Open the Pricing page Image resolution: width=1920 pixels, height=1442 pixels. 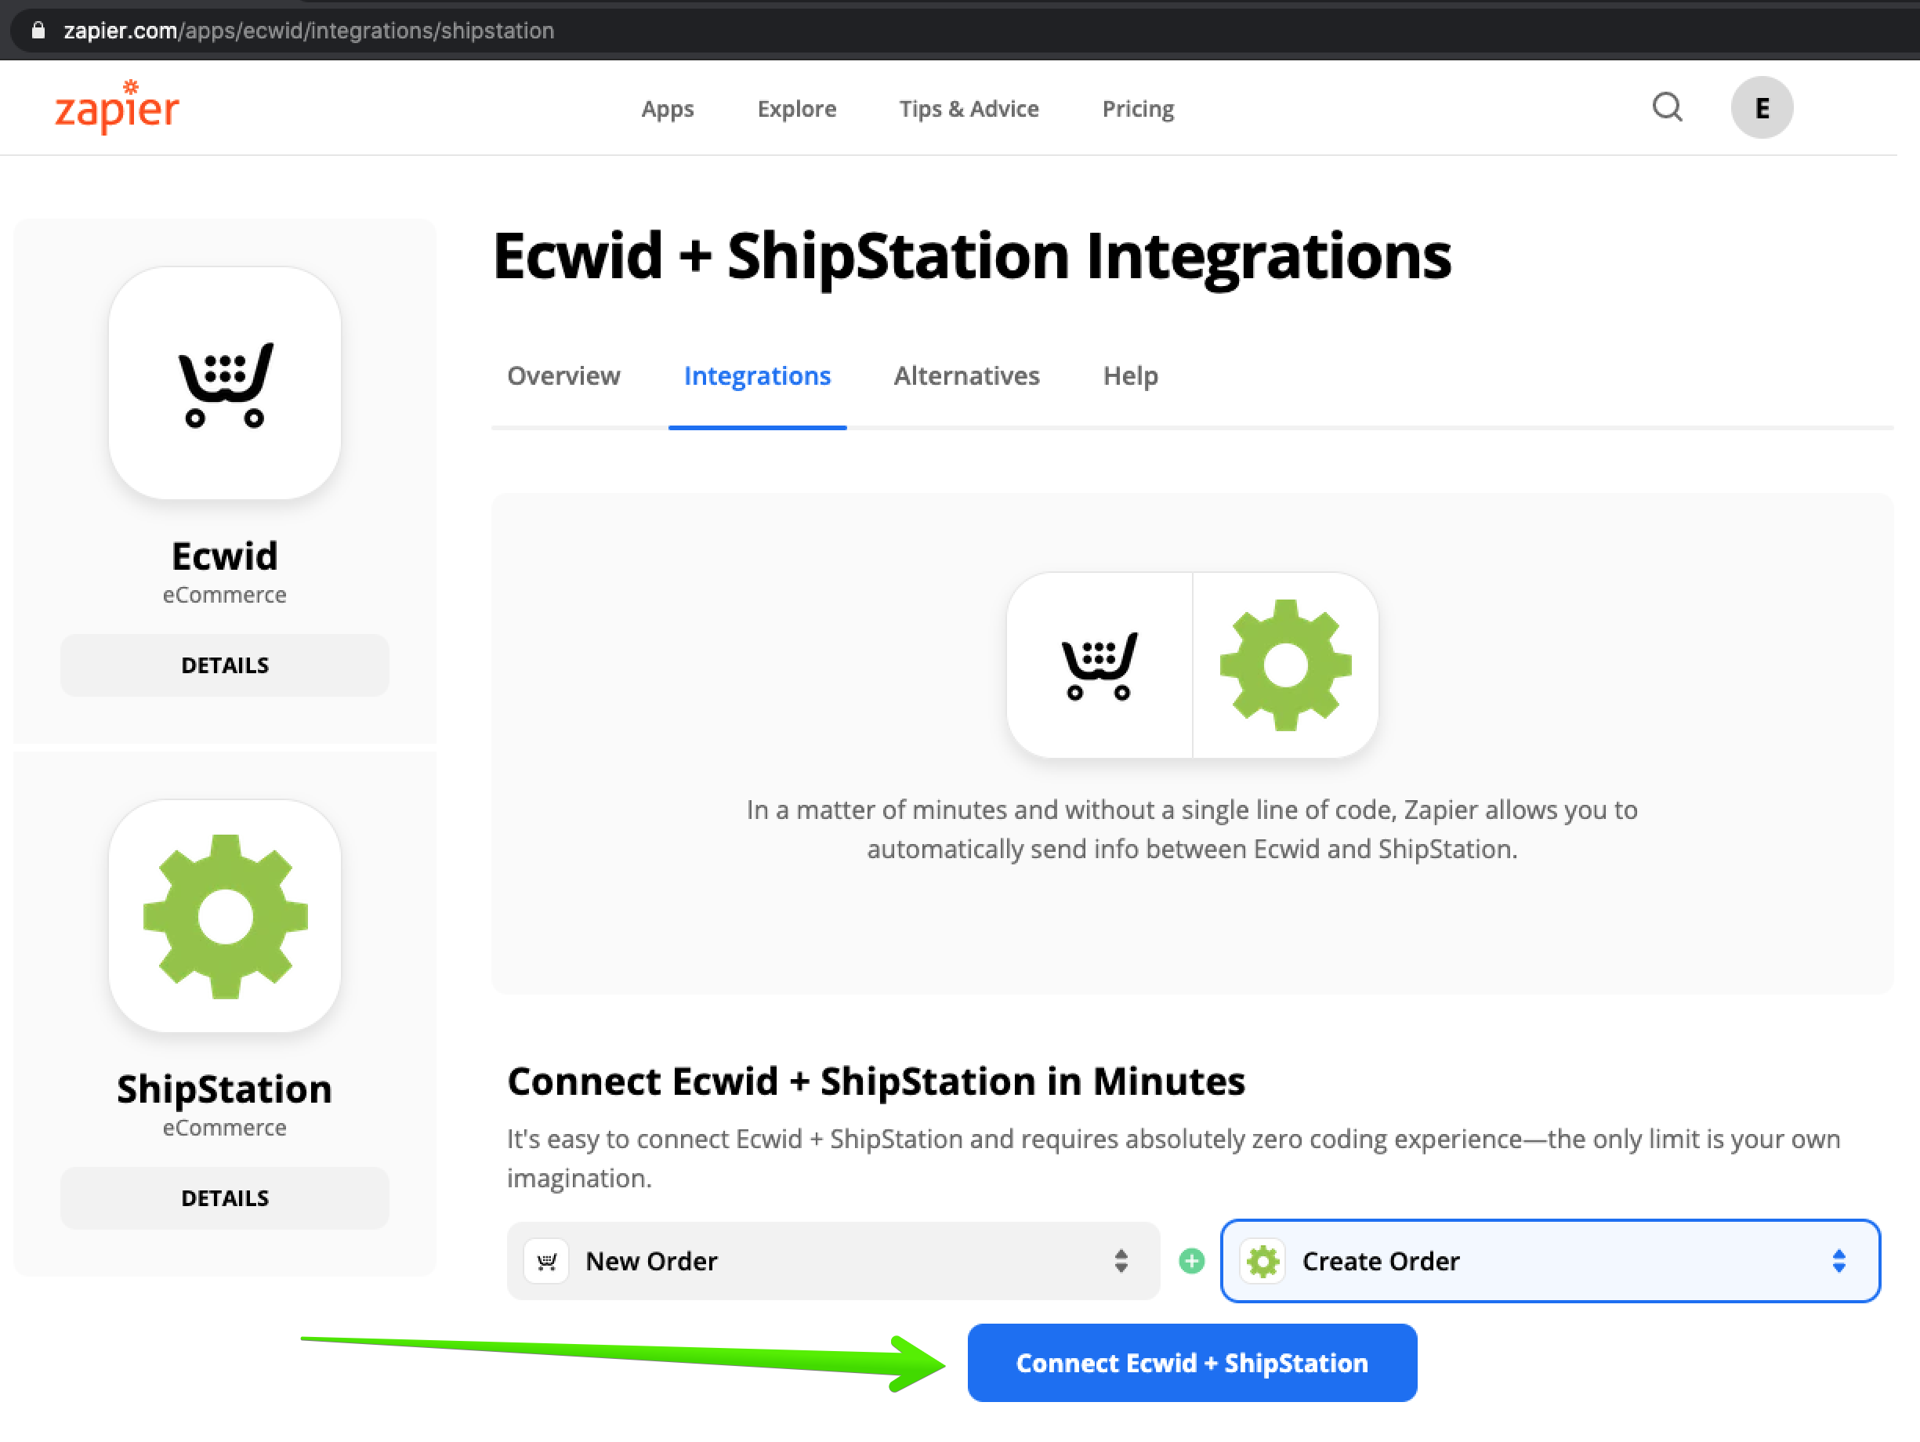pos(1137,108)
